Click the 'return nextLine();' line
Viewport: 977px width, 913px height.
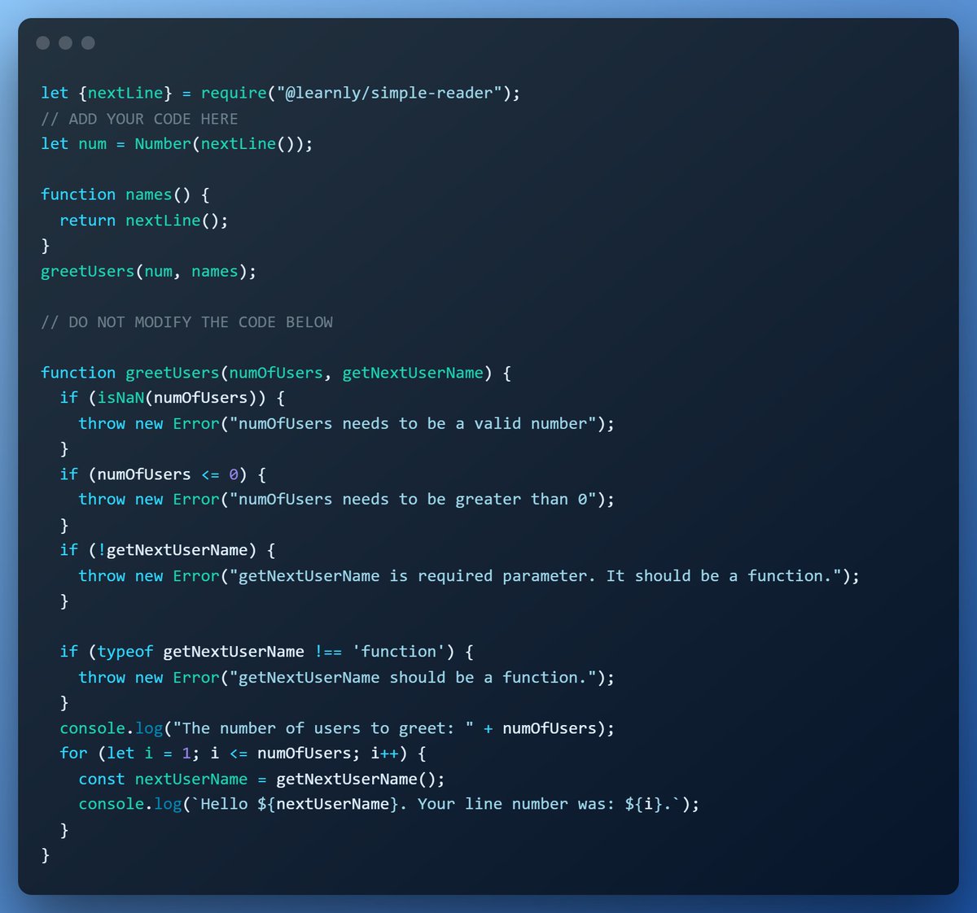[x=144, y=221]
